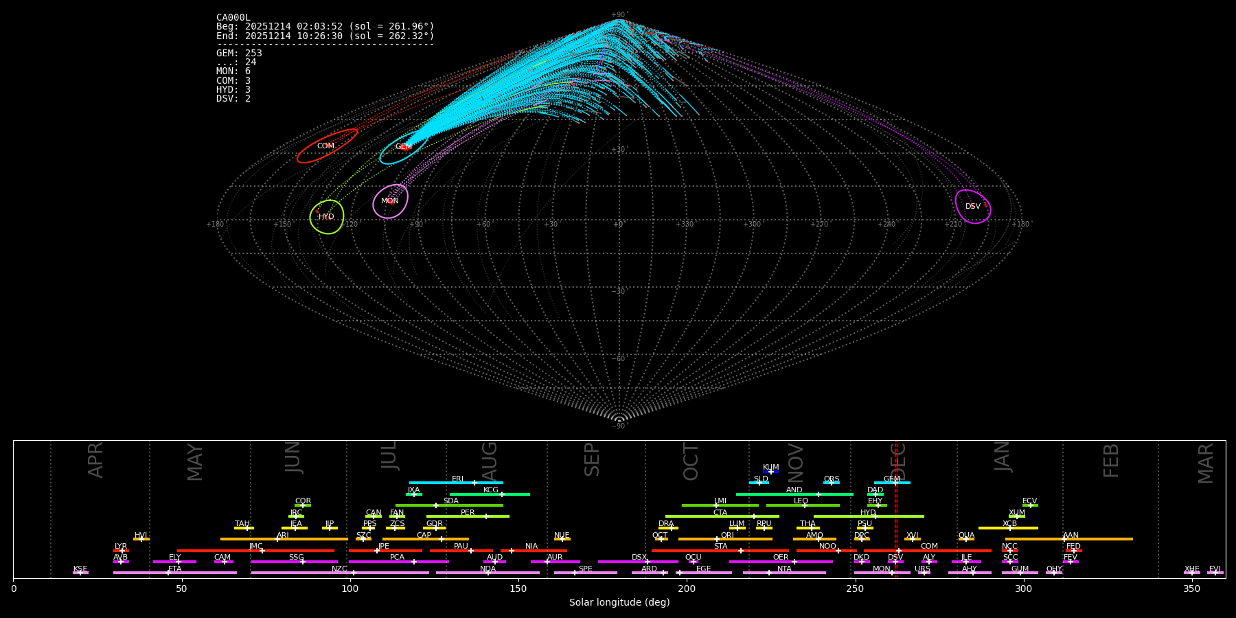Click the station name CA000L in the header
Screen dimensions: 1236x618
pos(233,18)
